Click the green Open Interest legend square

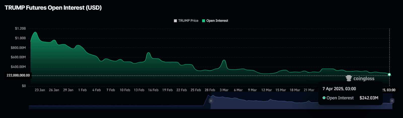[x=204, y=21]
